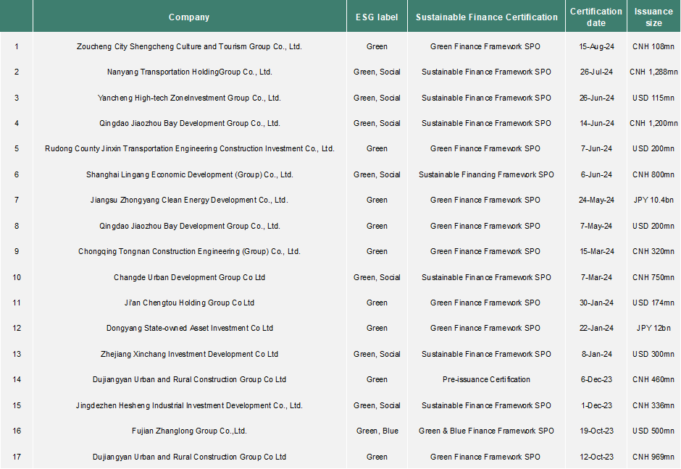Click the 8-Jan-24 certification date
The height and width of the screenshot is (469, 681).
pyautogui.click(x=596, y=354)
